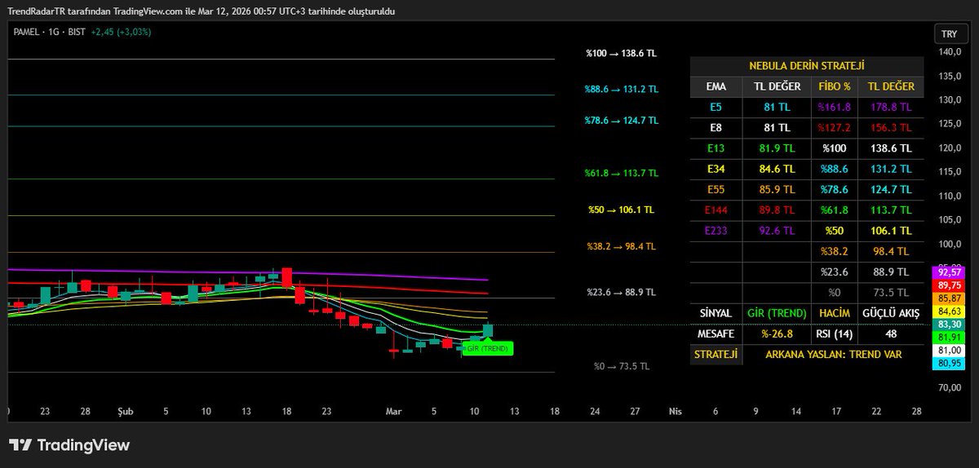The image size is (979, 468).
Task: Click the %-26.8 distance cell
Action: coord(776,333)
